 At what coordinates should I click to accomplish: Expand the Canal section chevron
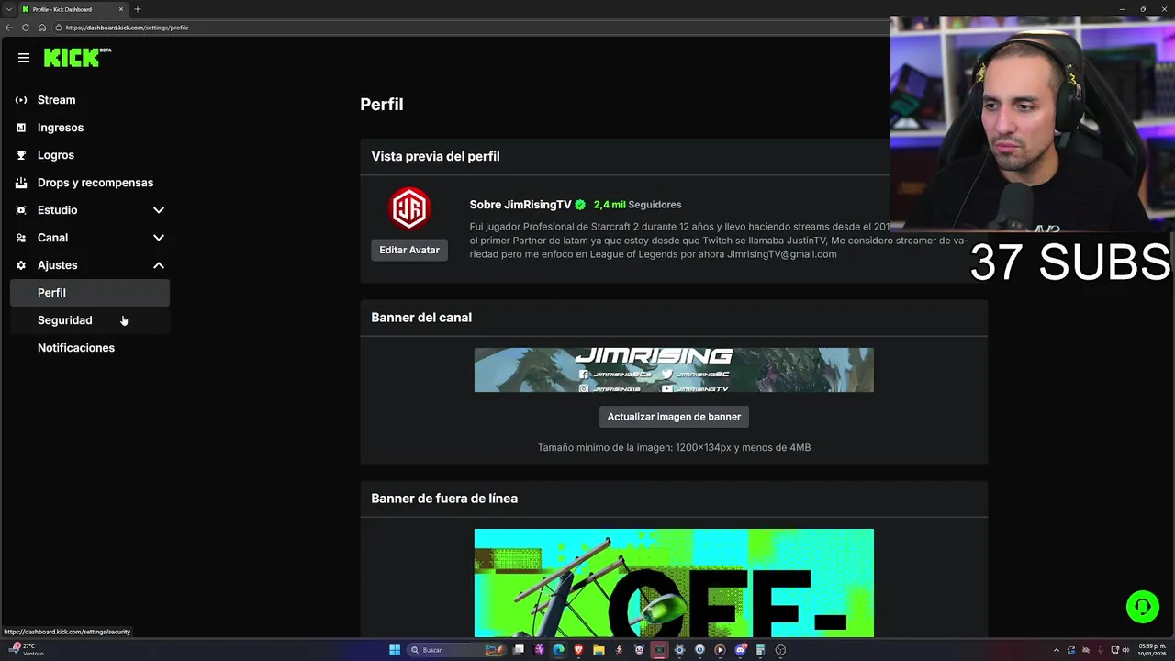tap(159, 238)
